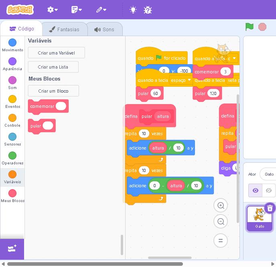Click the workspace horizontal scrollbar

tap(170, 258)
